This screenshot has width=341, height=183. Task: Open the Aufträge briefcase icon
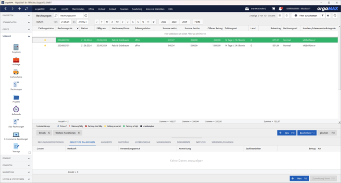16,61
